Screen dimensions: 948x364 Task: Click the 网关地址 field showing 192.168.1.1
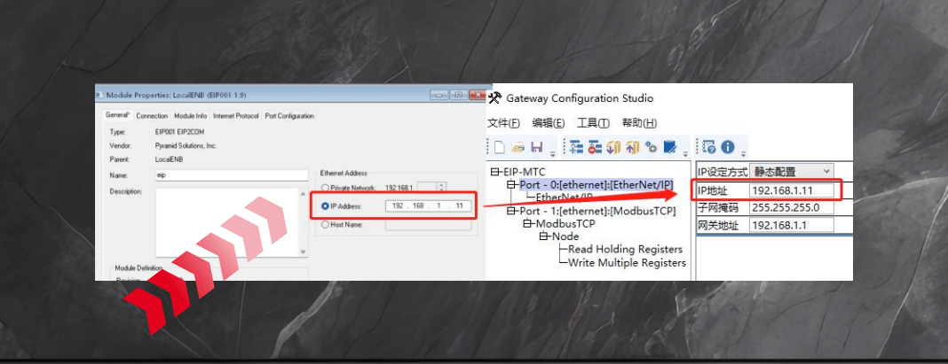click(x=792, y=225)
